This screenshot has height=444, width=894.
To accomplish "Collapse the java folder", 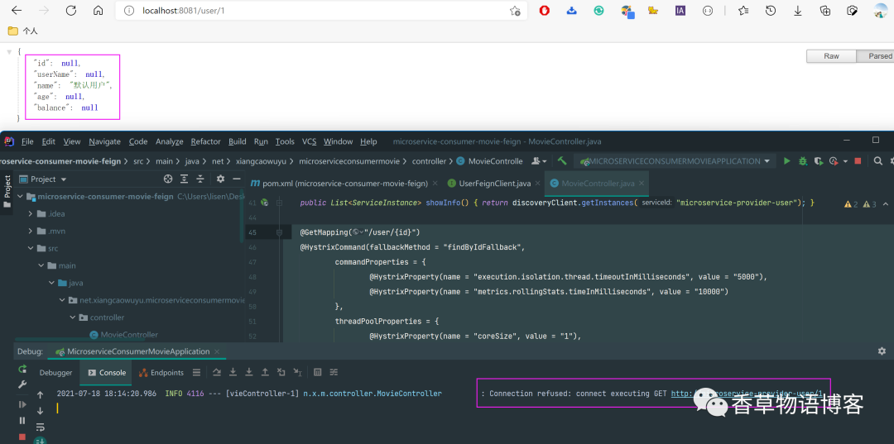I will 52,283.
